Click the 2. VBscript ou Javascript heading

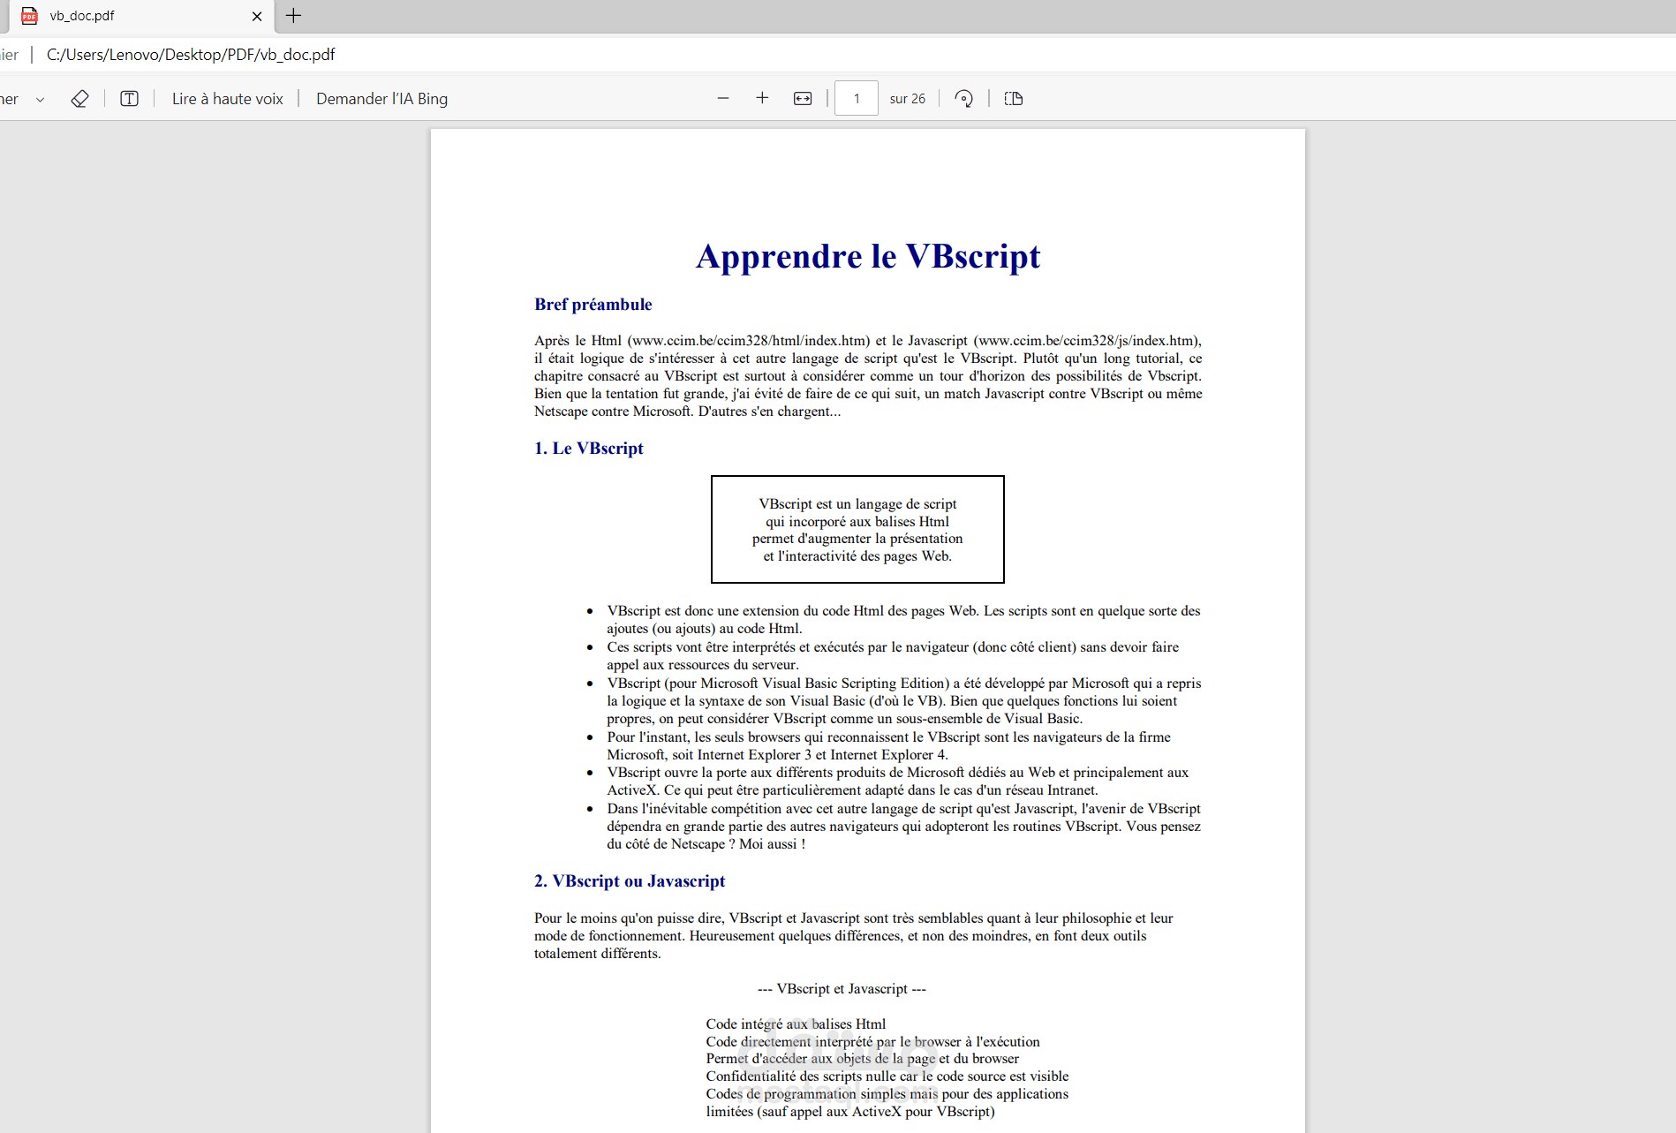630,881
